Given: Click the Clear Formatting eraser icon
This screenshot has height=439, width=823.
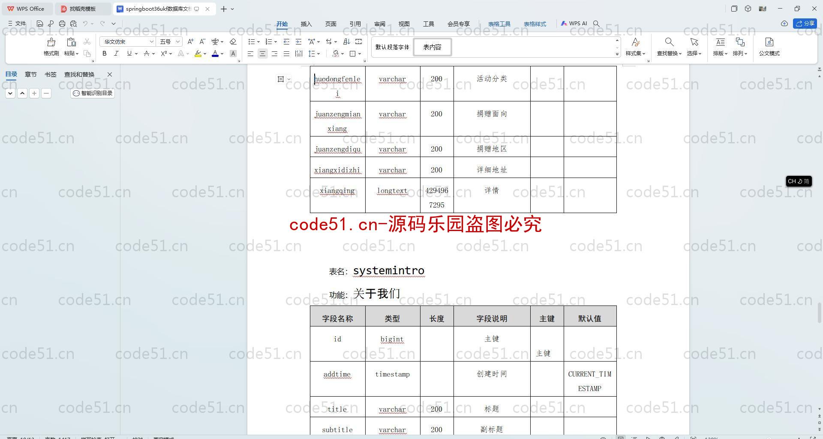Looking at the screenshot, I should [233, 42].
